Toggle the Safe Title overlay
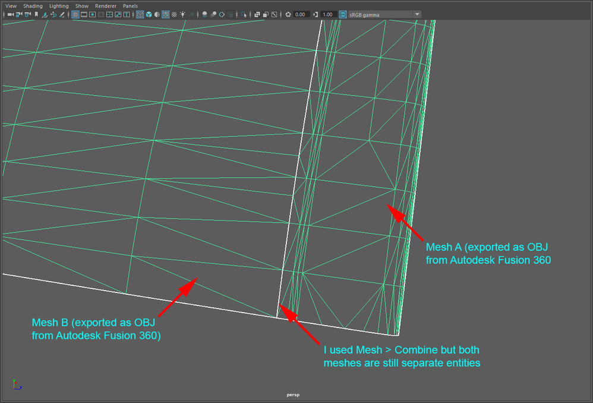Viewport: 593px width, 403px height. tap(127, 14)
